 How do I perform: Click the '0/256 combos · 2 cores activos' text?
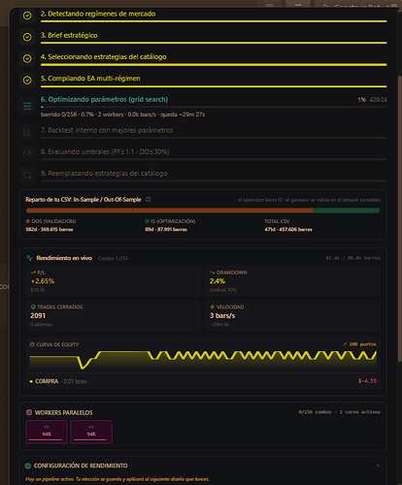pos(339,412)
